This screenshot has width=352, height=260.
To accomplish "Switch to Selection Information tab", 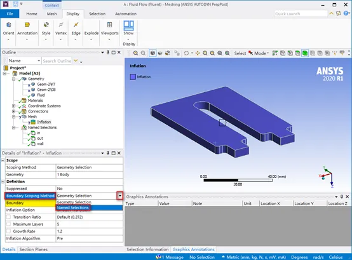I will click(x=147, y=249).
